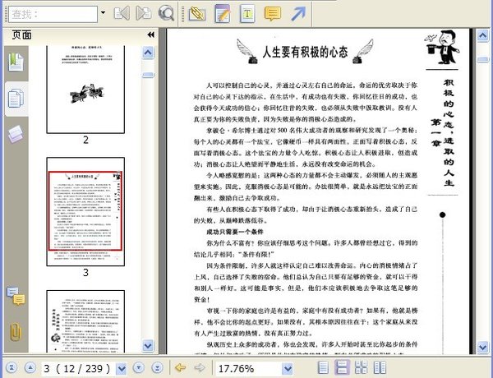The width and height of the screenshot is (493, 378).
Task: Switch to continuous page layout
Action: click(x=342, y=367)
